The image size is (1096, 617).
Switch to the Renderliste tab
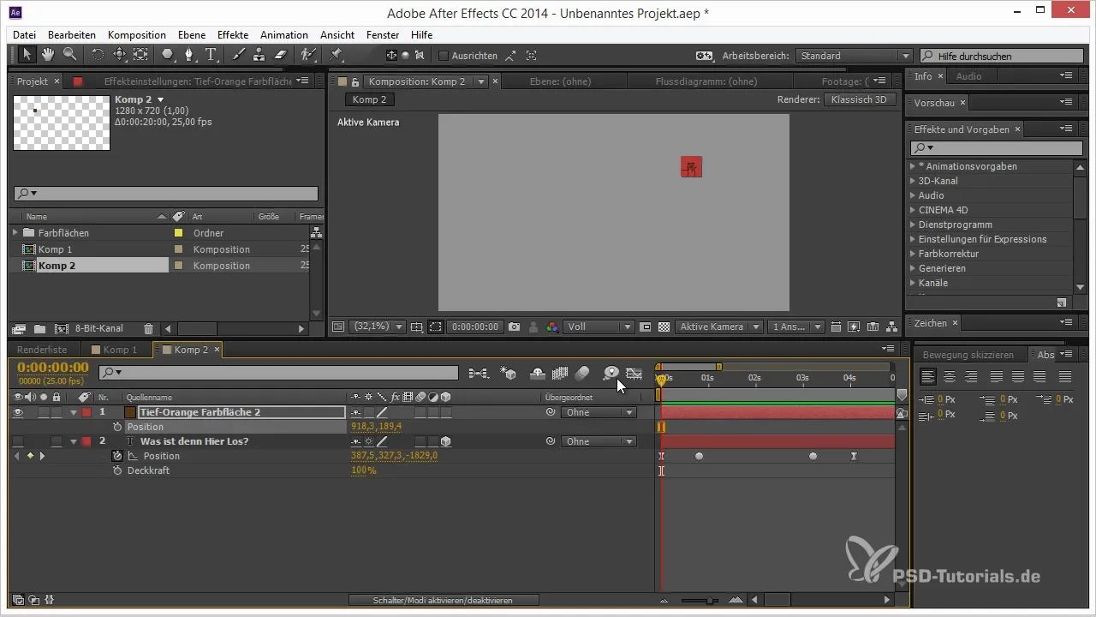(x=42, y=350)
